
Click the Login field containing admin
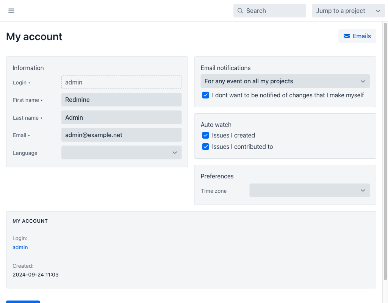(x=121, y=82)
